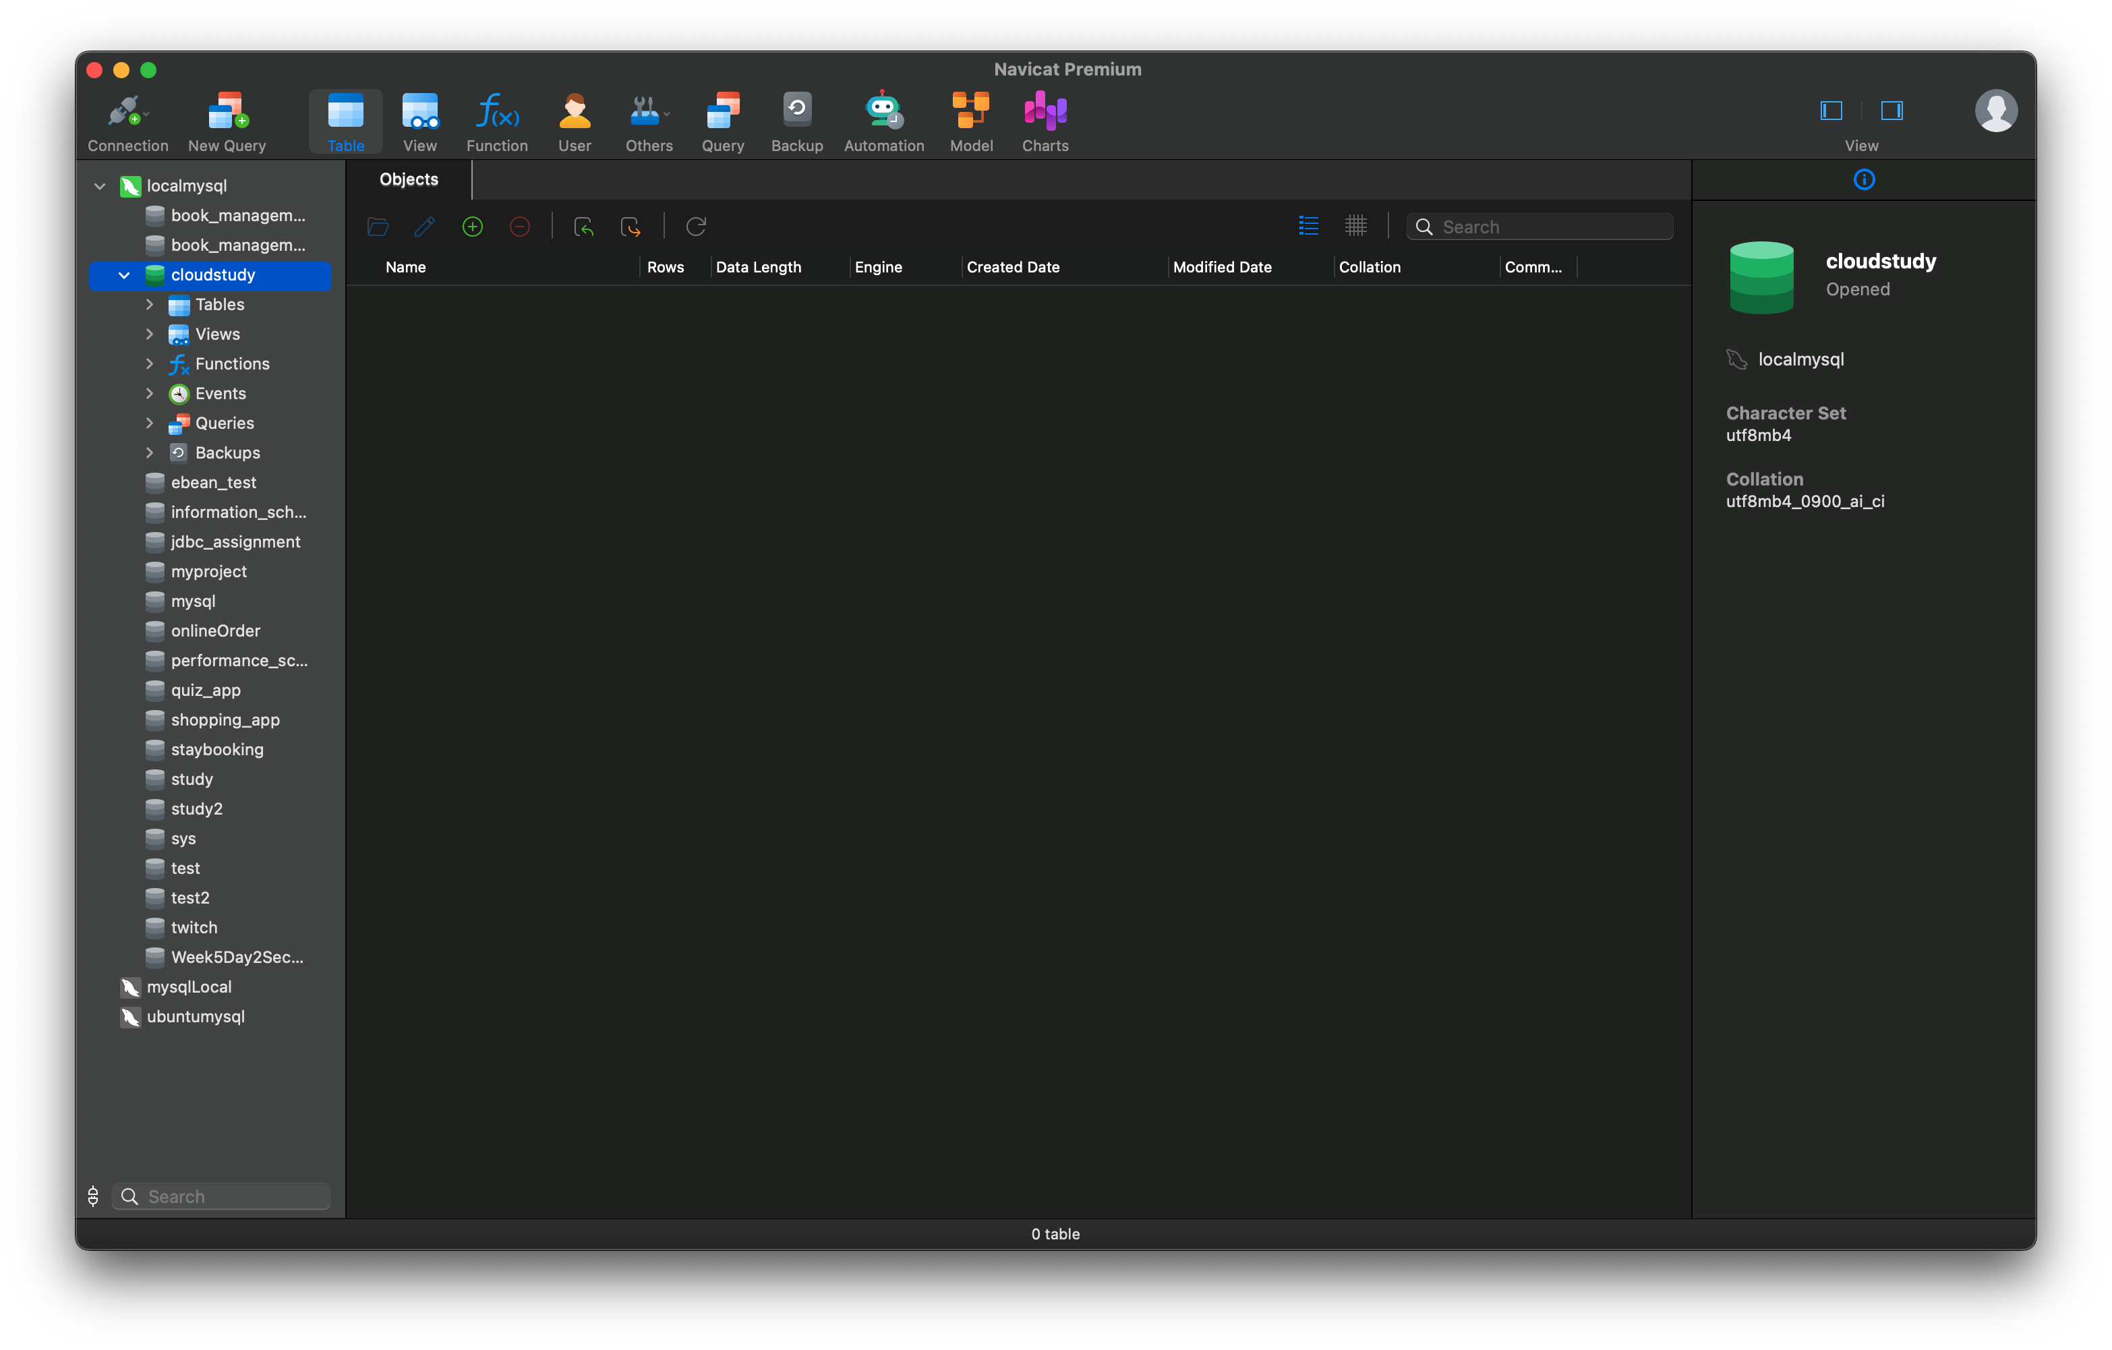Switch objects view to grid layout
The image size is (2112, 1350).
click(x=1355, y=225)
